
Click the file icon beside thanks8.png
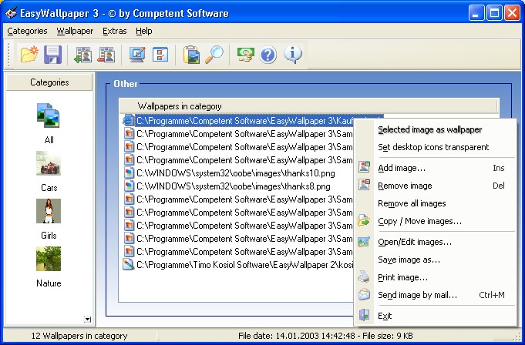pyautogui.click(x=129, y=186)
